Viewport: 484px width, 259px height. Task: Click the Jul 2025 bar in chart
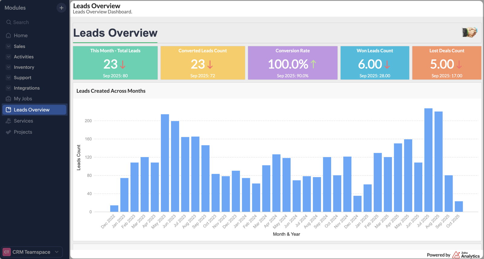(428, 160)
